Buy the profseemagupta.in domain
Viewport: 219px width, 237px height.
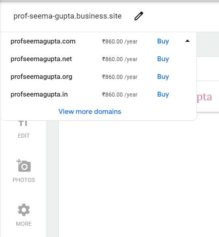coord(163,94)
